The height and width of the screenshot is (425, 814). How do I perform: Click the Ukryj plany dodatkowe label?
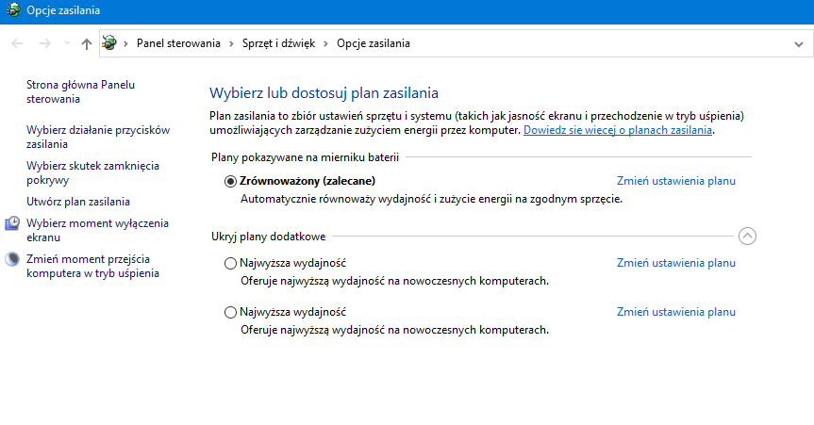269,237
